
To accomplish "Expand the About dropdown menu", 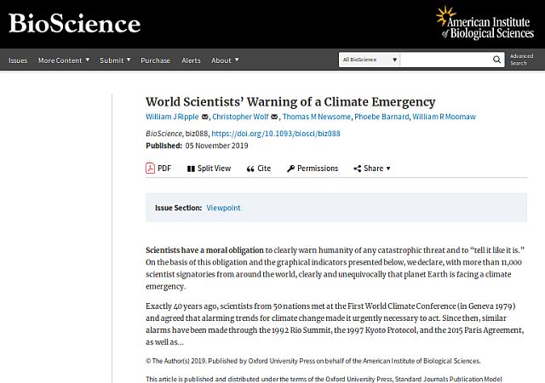I will (225, 60).
